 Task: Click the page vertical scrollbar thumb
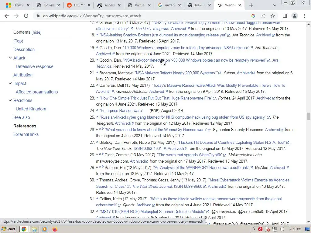click(309, 116)
